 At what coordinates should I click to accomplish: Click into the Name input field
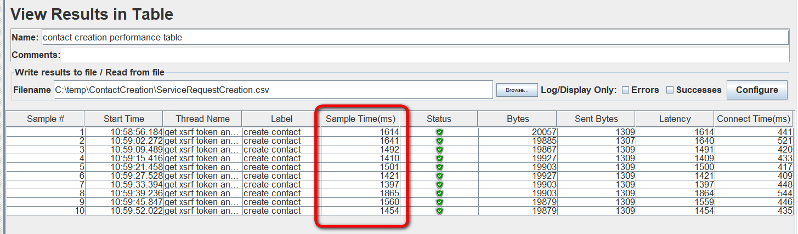tap(415, 38)
